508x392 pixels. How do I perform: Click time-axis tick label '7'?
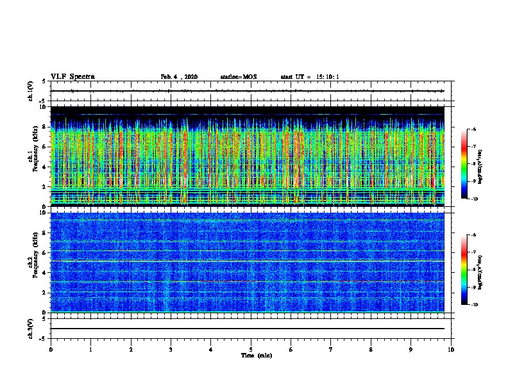(331, 350)
